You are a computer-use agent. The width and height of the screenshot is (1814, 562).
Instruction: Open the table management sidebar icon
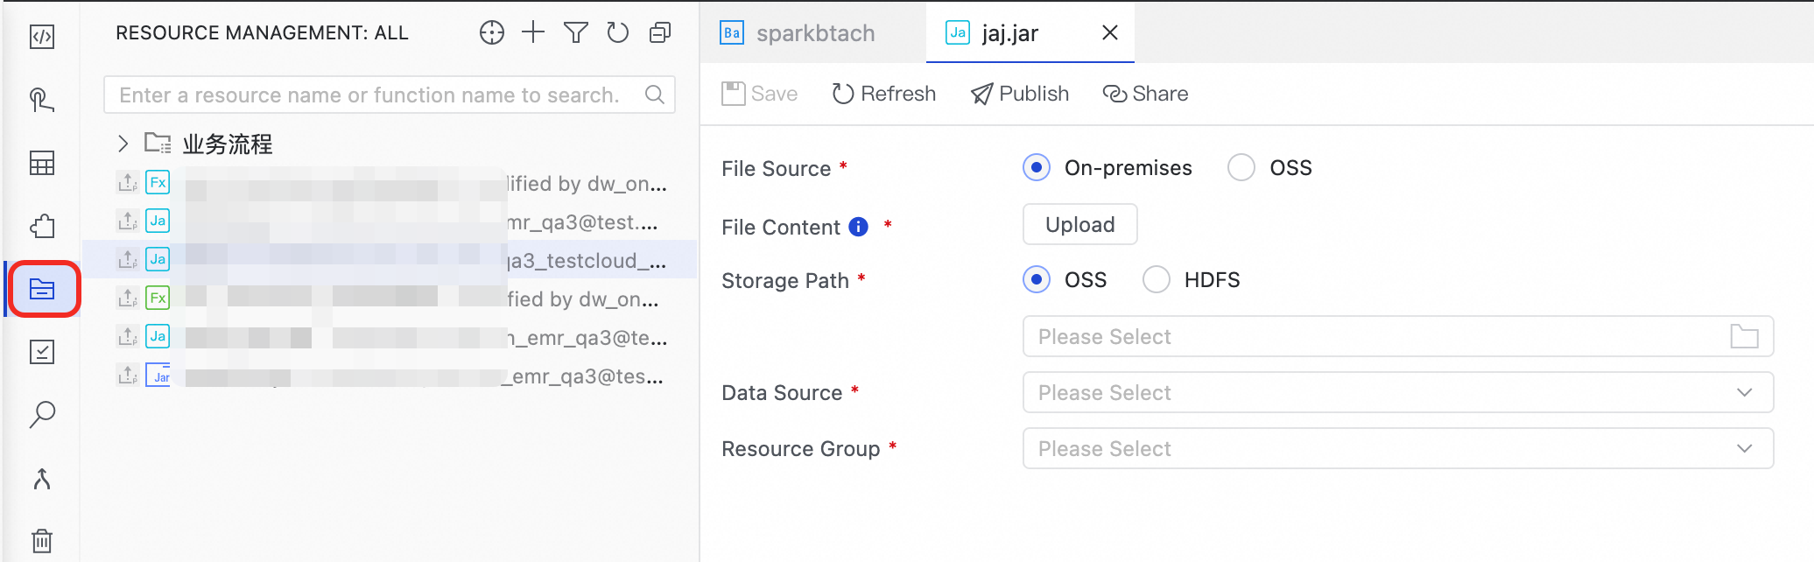(42, 163)
